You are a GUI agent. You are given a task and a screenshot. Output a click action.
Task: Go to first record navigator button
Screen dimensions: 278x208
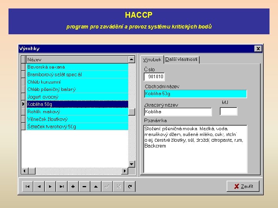click(28, 186)
